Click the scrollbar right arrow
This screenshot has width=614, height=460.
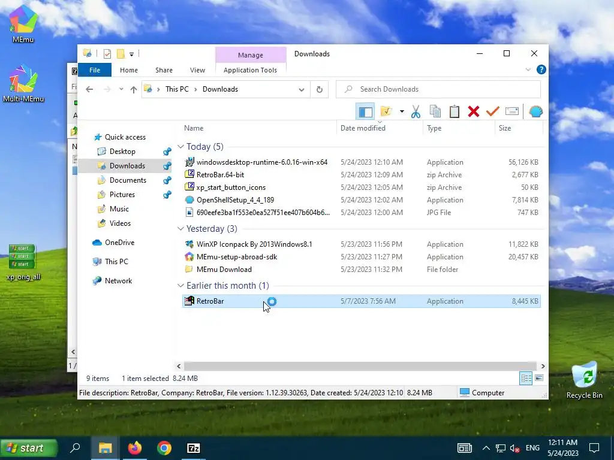point(543,366)
